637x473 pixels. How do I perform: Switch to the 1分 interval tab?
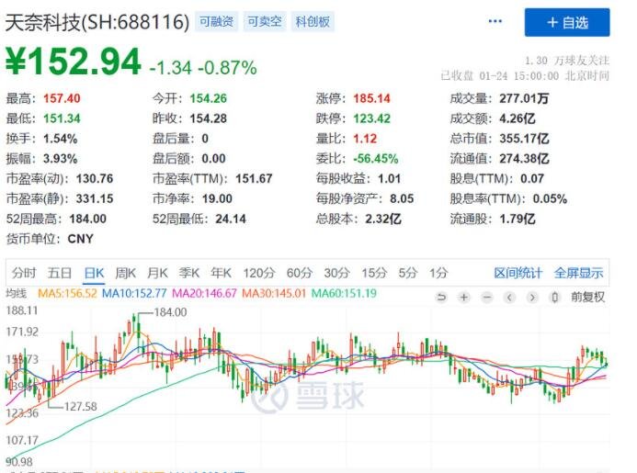pyautogui.click(x=438, y=273)
